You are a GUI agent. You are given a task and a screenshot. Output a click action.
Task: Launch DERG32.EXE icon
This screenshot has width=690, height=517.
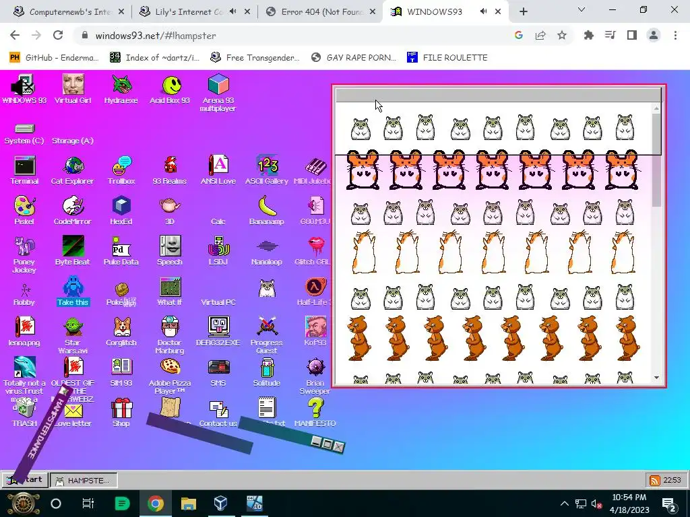[218, 331]
